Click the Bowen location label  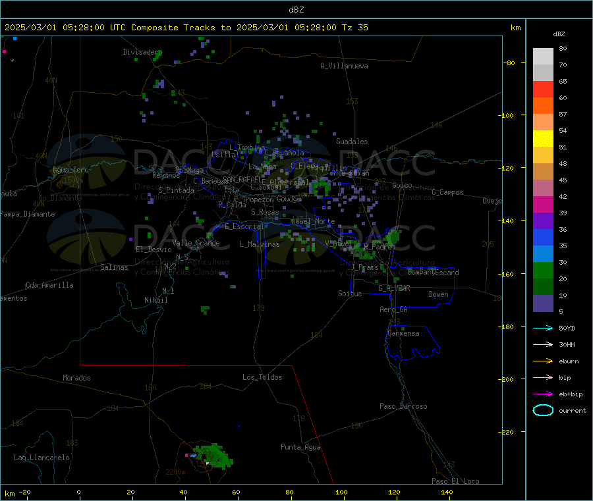point(438,294)
